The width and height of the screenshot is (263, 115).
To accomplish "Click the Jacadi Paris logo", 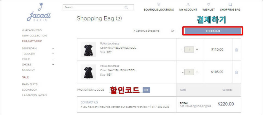I will coord(39,12).
